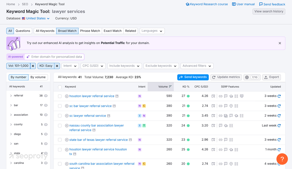
Task: Add sc bar lawyer referral service keyword
Action: coord(67,106)
